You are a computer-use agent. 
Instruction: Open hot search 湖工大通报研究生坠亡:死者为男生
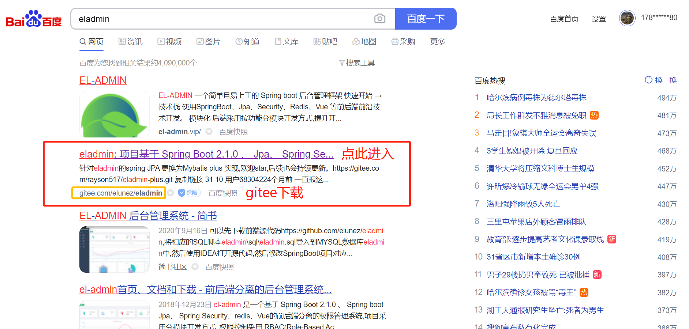(545, 310)
